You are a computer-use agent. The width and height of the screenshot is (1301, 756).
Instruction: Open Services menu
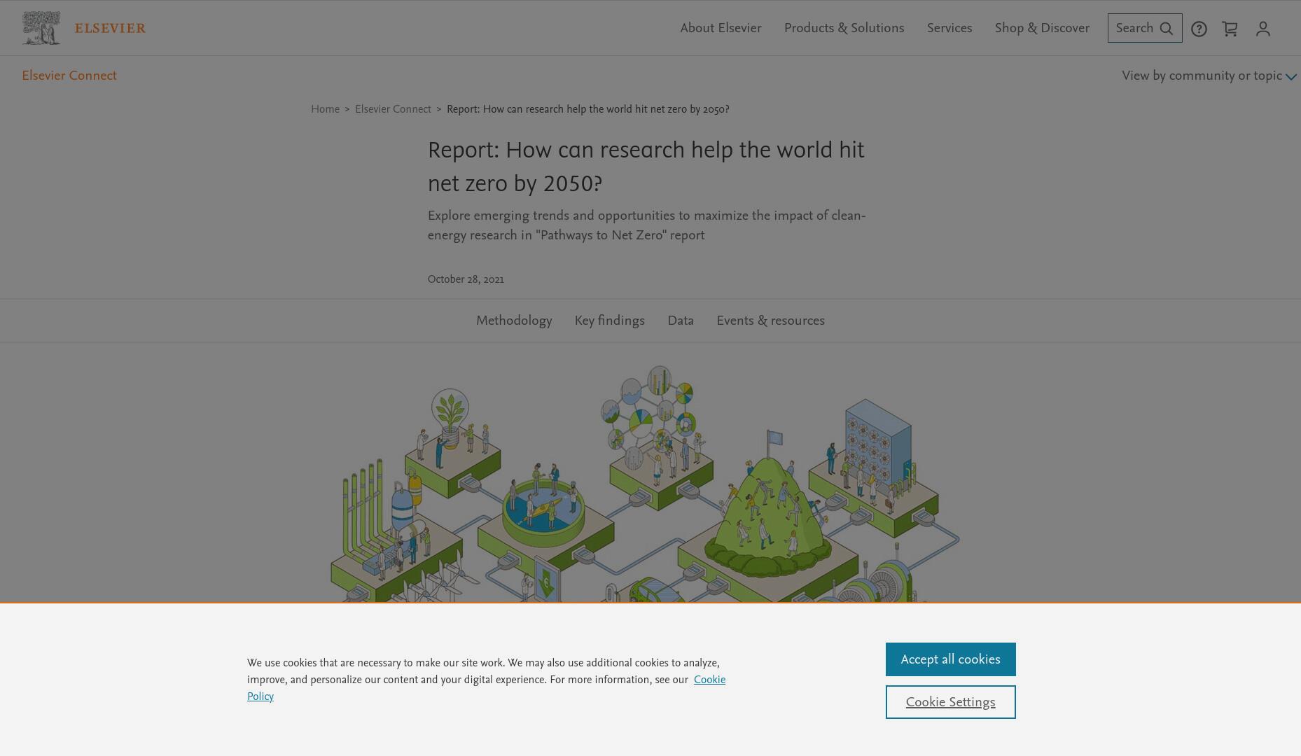click(949, 28)
